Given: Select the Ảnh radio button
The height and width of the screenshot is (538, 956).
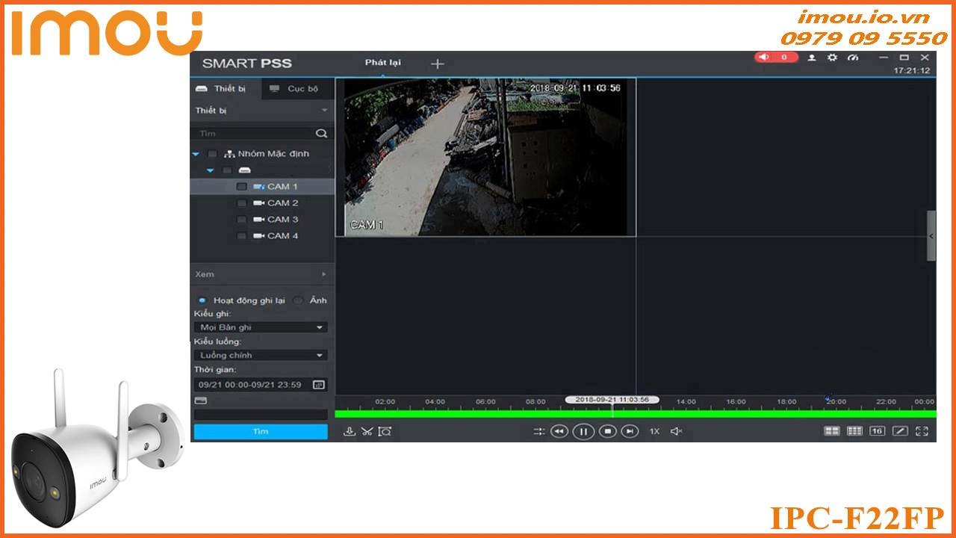Looking at the screenshot, I should 298,300.
